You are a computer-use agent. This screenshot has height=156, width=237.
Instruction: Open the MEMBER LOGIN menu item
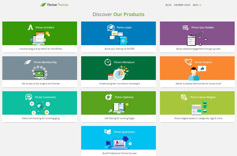182,5
